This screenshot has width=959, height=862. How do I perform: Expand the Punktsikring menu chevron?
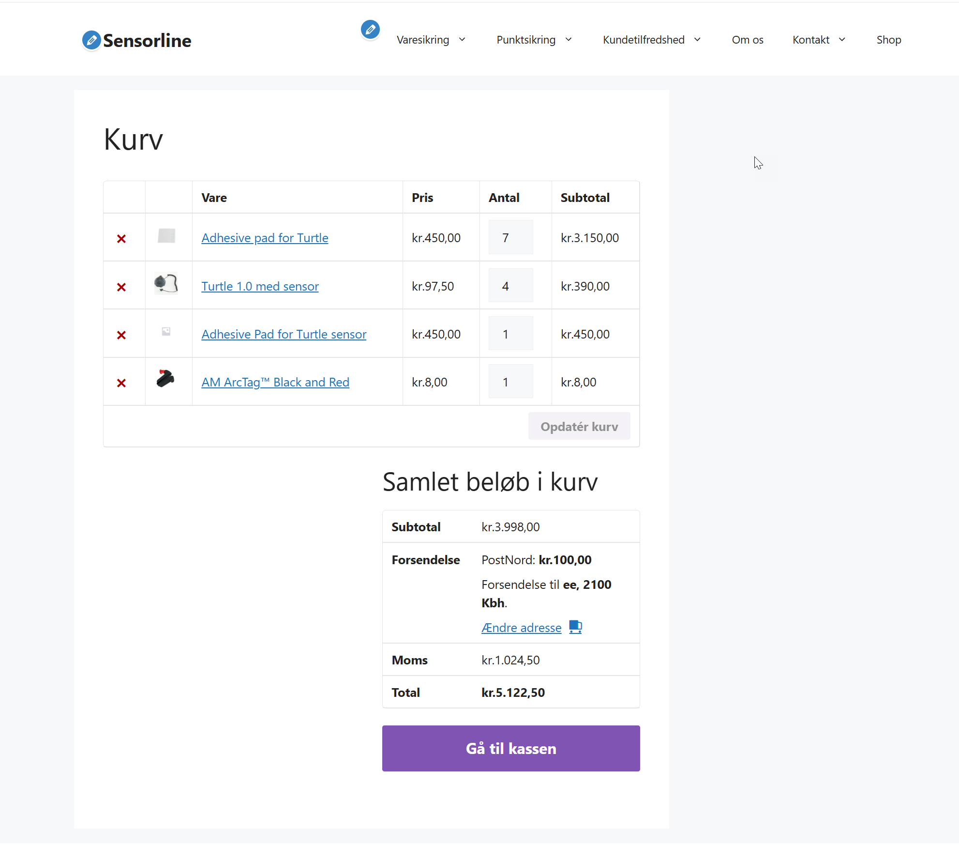click(569, 40)
